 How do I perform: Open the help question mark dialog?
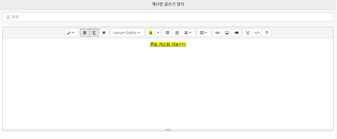click(267, 33)
